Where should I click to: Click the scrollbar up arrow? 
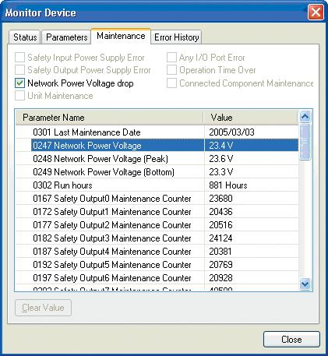(x=305, y=117)
